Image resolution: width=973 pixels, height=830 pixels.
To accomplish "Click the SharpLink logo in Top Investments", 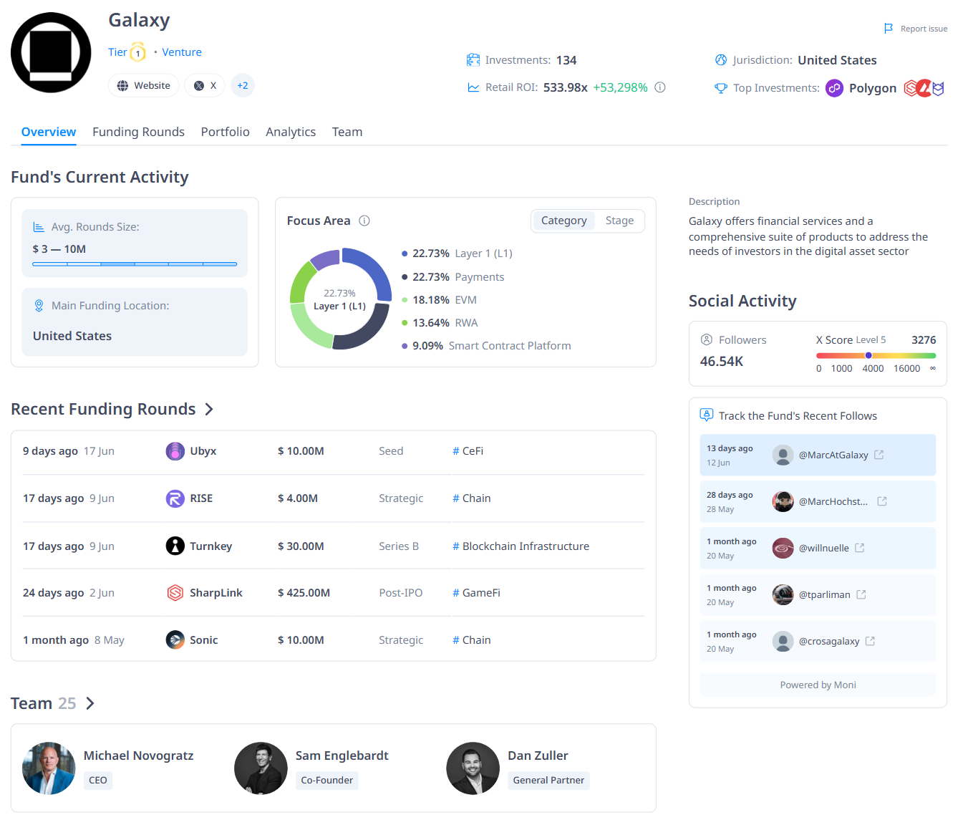I will point(911,88).
